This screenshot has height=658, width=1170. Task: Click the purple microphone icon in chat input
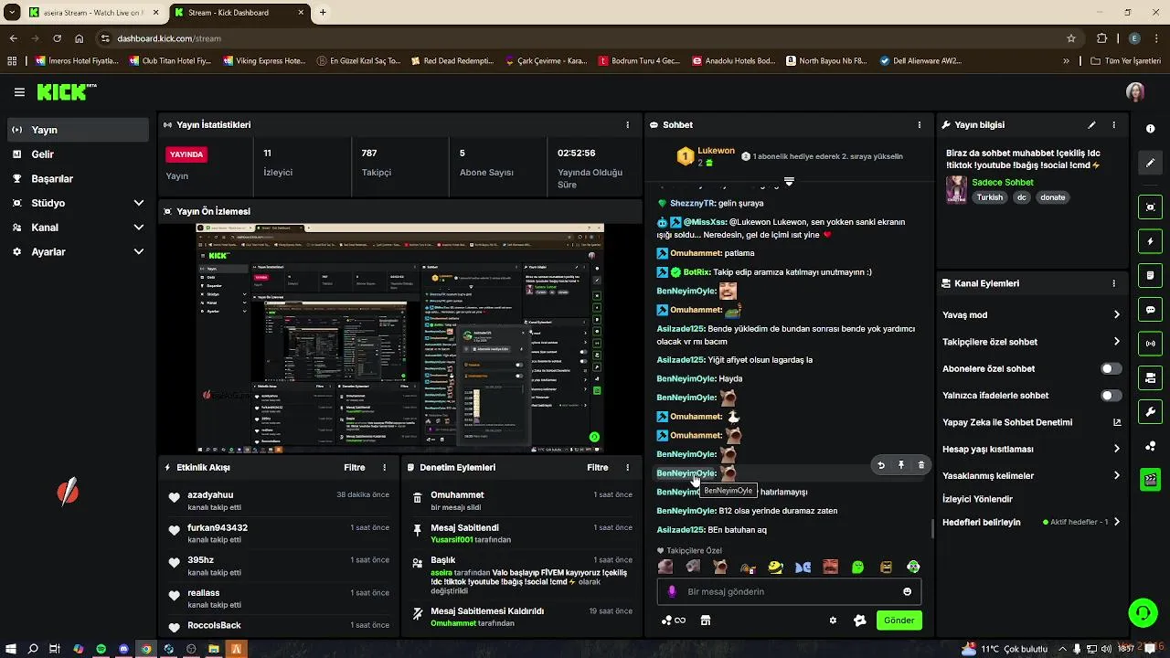(672, 591)
